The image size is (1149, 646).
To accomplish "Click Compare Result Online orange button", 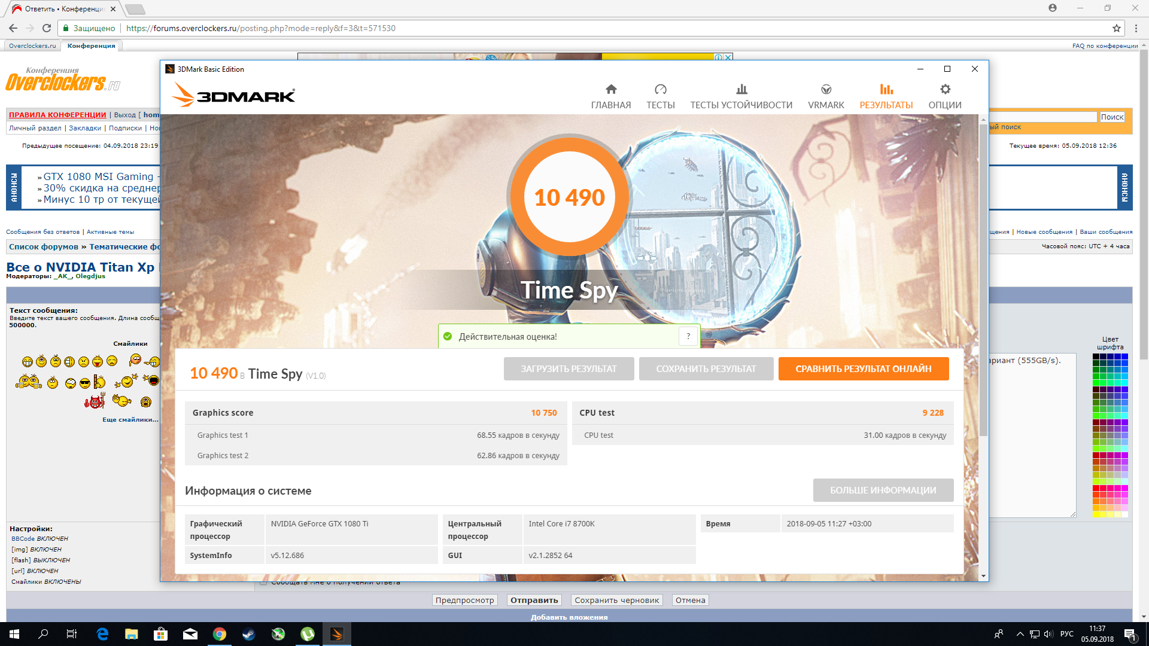I will pyautogui.click(x=863, y=369).
